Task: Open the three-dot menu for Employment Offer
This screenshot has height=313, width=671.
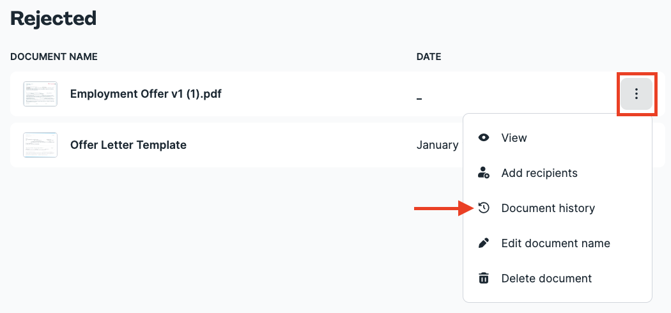Action: 636,94
